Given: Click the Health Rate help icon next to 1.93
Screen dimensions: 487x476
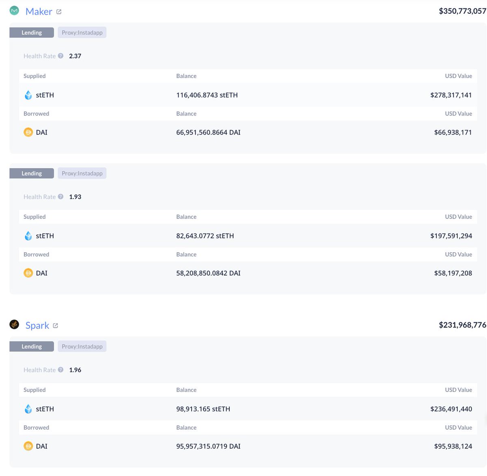Looking at the screenshot, I should tap(60, 197).
